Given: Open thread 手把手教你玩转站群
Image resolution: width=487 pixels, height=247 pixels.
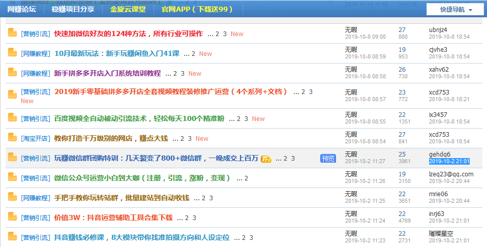Looking at the screenshot, I should (121, 198).
